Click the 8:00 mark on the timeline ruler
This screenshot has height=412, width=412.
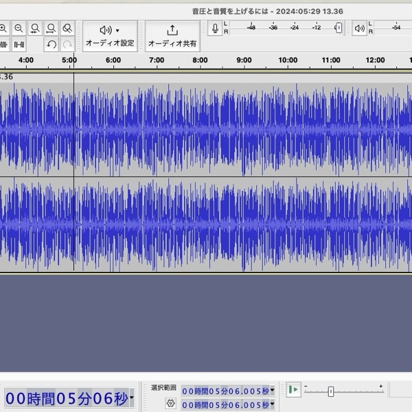(x=200, y=60)
